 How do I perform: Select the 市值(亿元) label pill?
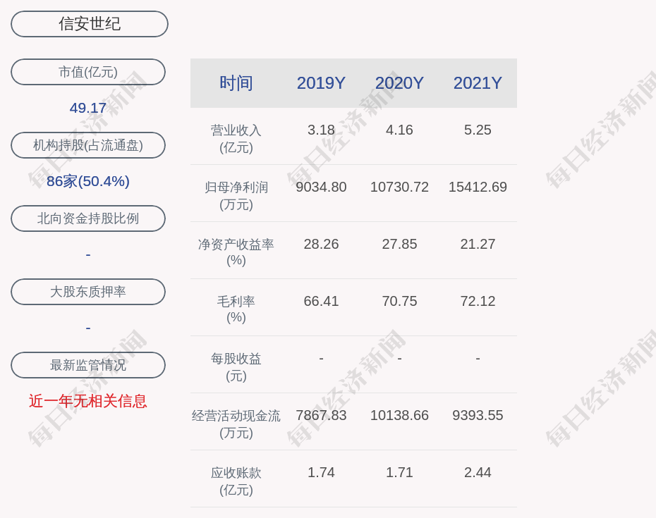point(88,72)
